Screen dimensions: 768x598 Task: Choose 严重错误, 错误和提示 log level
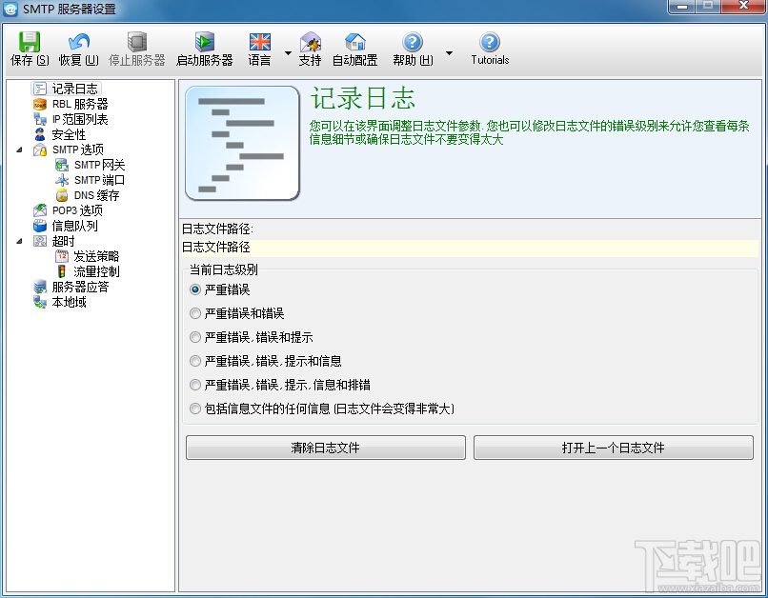point(195,337)
